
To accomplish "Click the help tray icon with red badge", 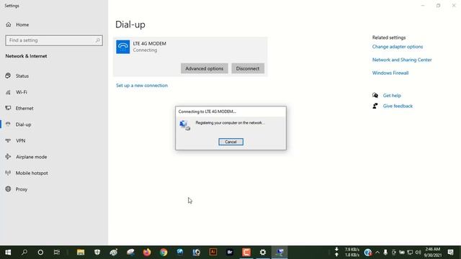I will click(x=368, y=253).
